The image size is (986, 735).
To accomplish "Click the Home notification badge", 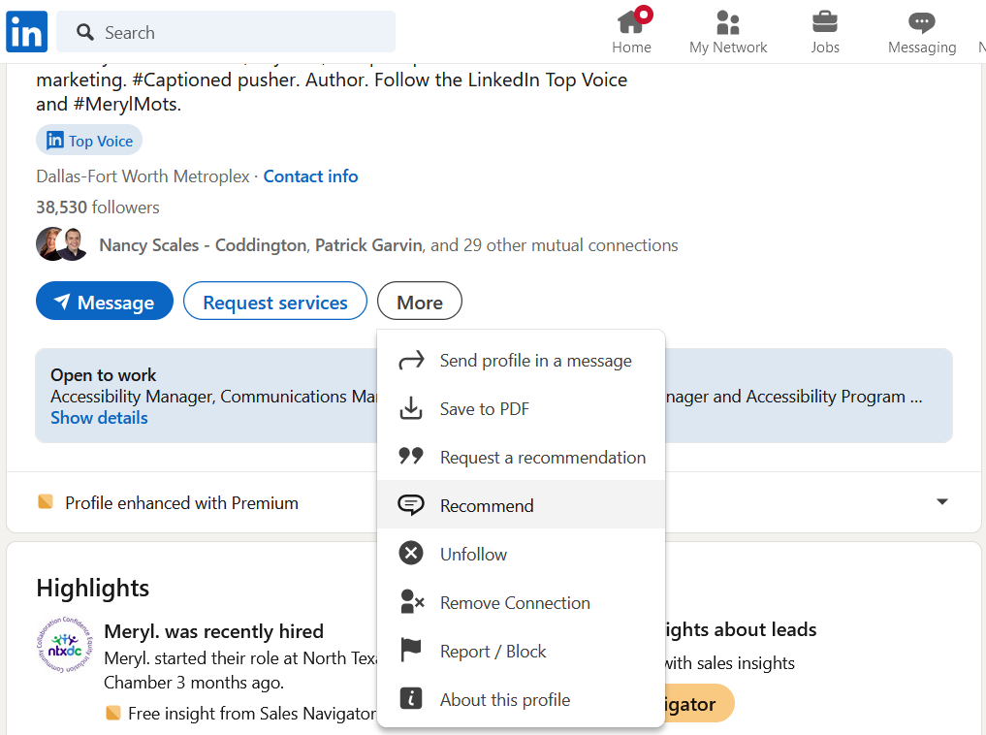I will [x=646, y=13].
